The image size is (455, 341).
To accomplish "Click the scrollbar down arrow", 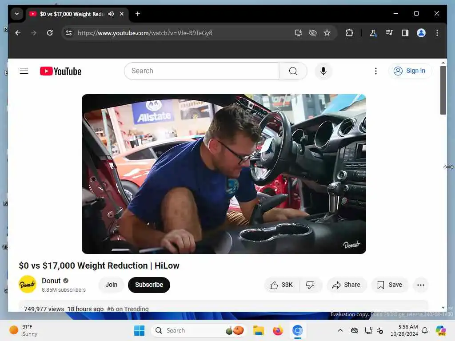I will tap(443, 308).
